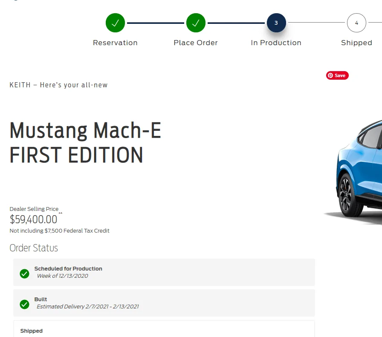Click the Built status green check icon
This screenshot has height=337, width=382.
24,304
